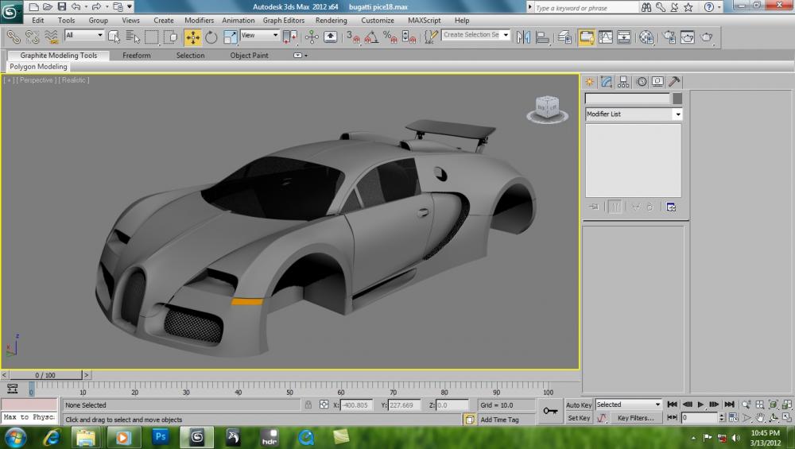
Task: Click the keyword search field
Action: 586,8
